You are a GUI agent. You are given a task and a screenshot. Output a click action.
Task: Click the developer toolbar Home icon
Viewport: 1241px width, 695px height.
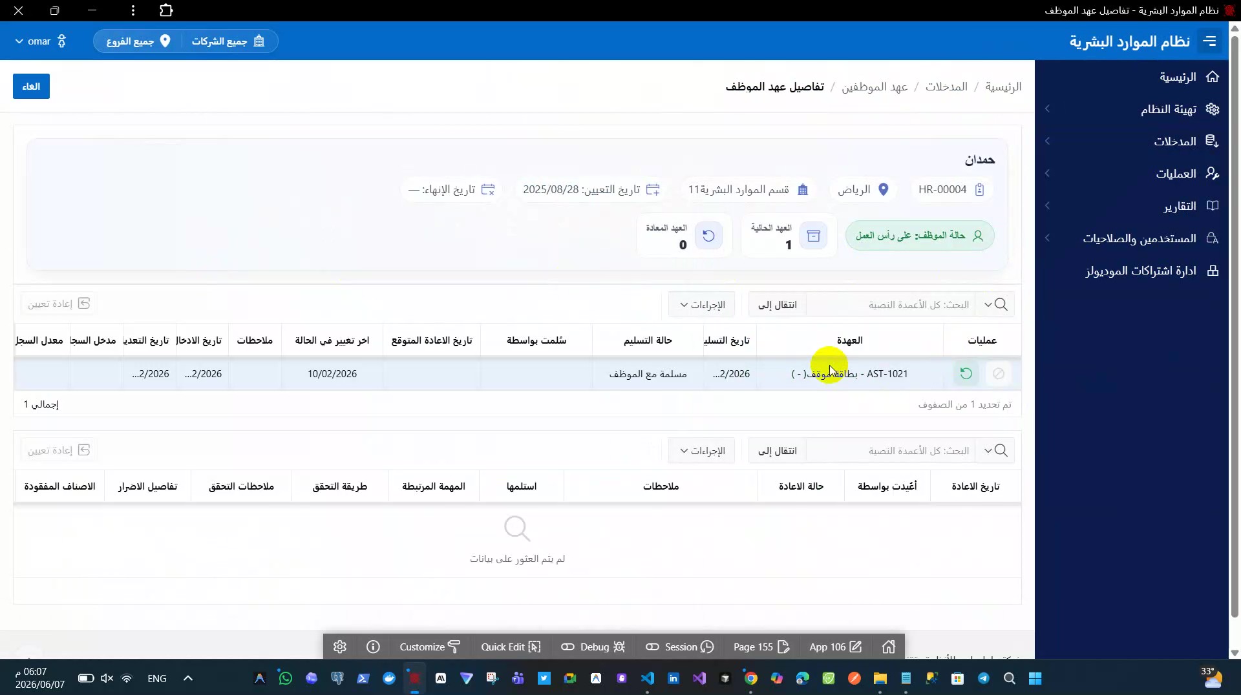(x=889, y=647)
